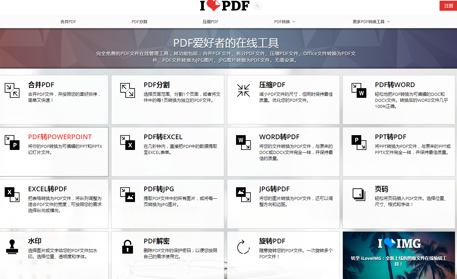The image size is (457, 279).
Task: Click the JPG to PDF image icon
Action: (243, 195)
